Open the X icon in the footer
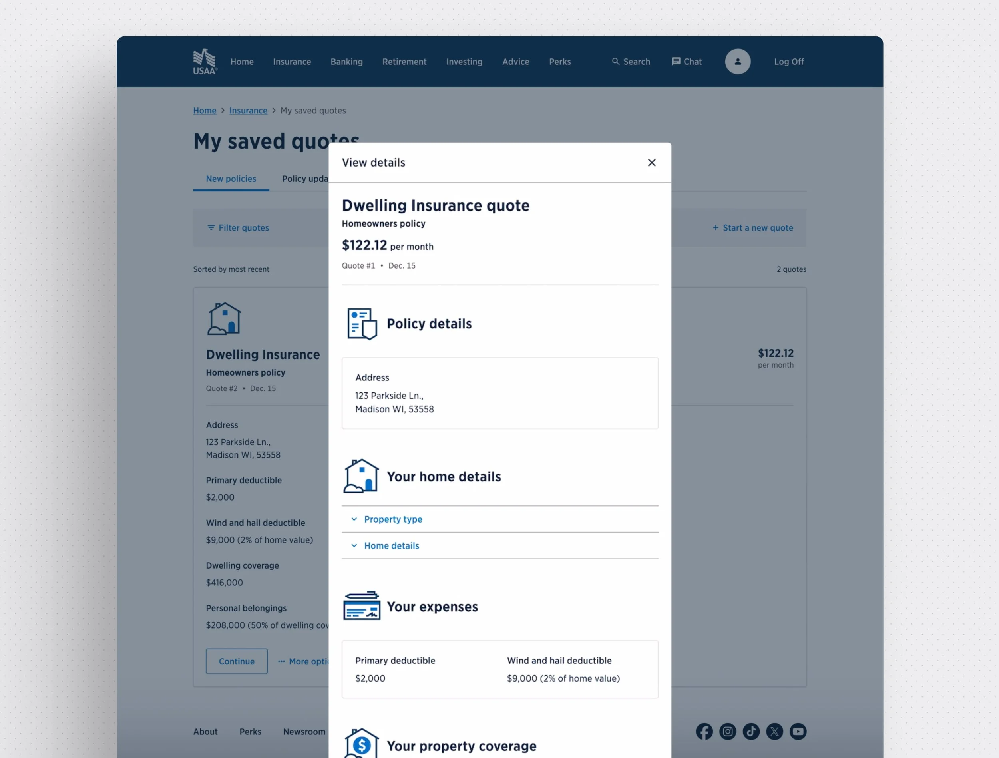The height and width of the screenshot is (758, 999). 774,732
